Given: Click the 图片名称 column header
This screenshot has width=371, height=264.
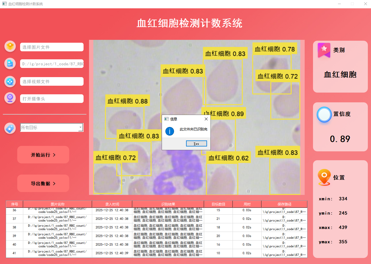Looking at the screenshot, I should 58,204.
